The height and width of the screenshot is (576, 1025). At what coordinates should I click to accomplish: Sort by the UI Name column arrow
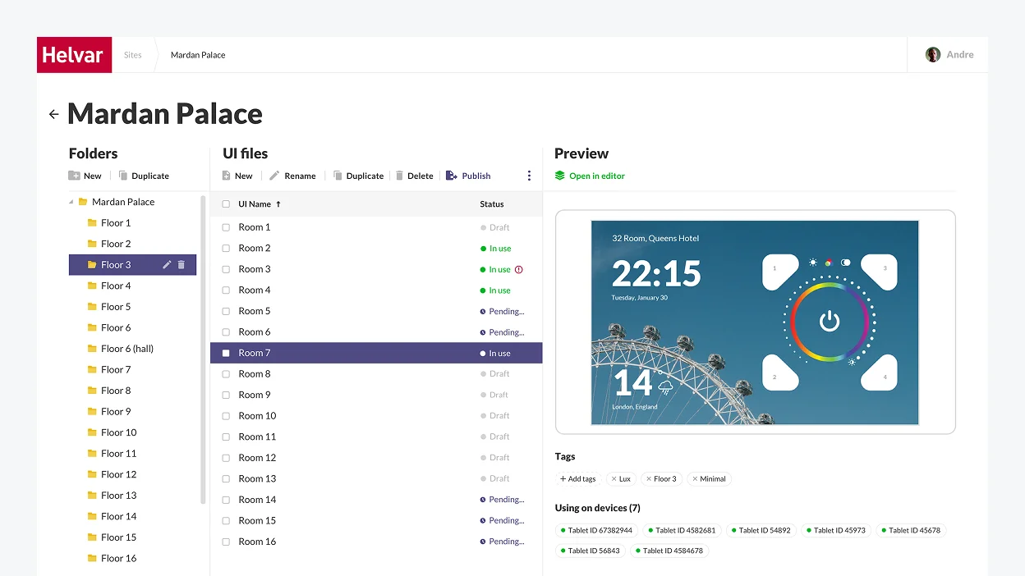(x=278, y=204)
